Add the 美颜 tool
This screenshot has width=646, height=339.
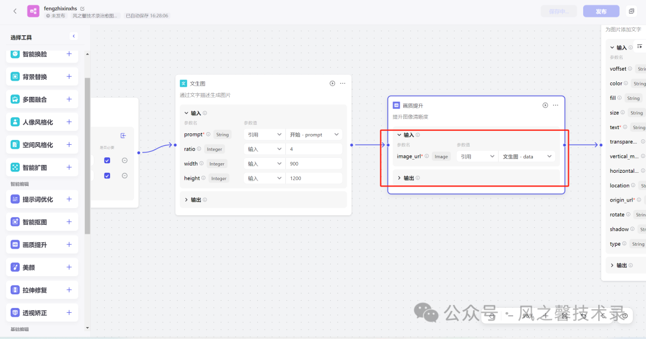point(69,267)
